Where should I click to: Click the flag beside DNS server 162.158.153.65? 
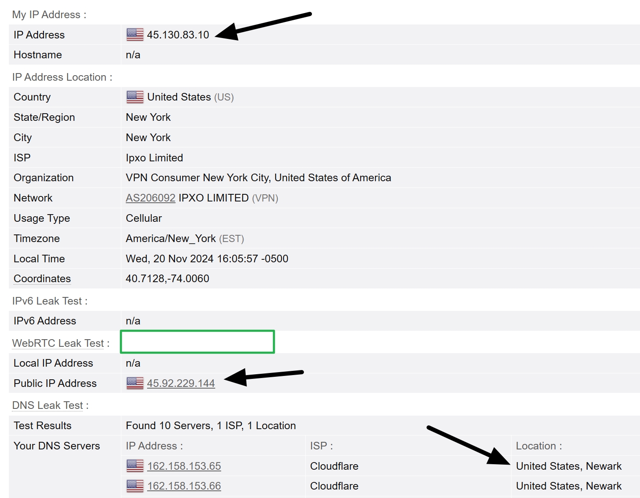(134, 466)
